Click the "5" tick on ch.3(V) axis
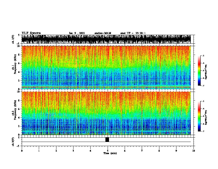The width and height of the screenshot is (218, 169). (19, 138)
